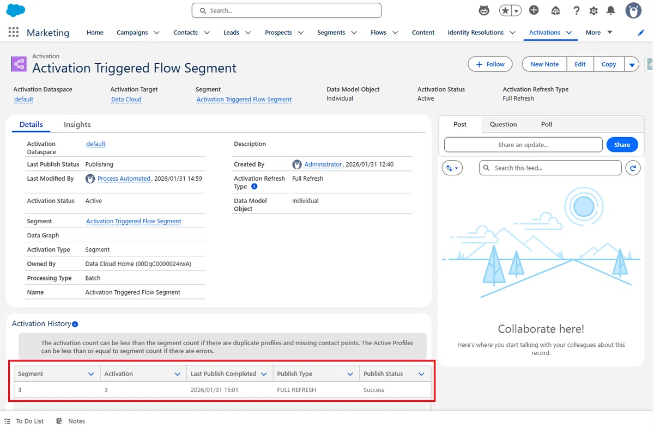Click the Salesforce cloud logo
This screenshot has height=429, width=654.
tap(16, 10)
